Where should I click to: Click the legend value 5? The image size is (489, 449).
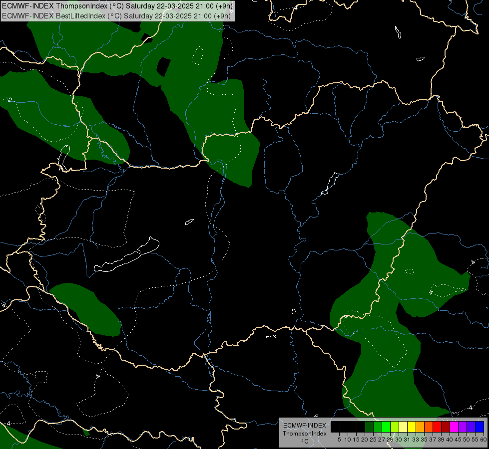pos(339,440)
